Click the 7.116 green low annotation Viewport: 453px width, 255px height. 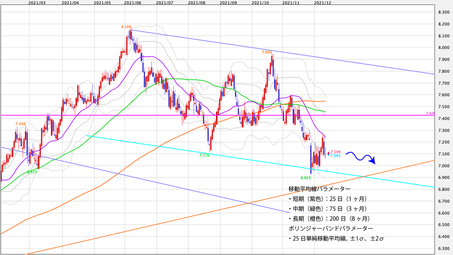tap(205, 155)
